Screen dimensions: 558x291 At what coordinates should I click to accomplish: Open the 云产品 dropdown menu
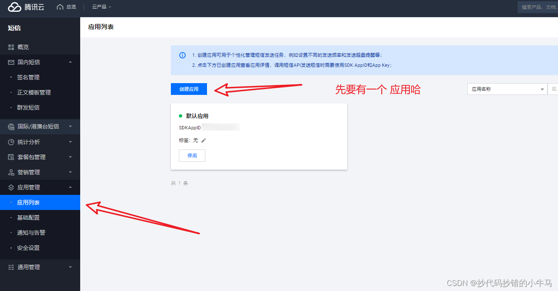(102, 7)
